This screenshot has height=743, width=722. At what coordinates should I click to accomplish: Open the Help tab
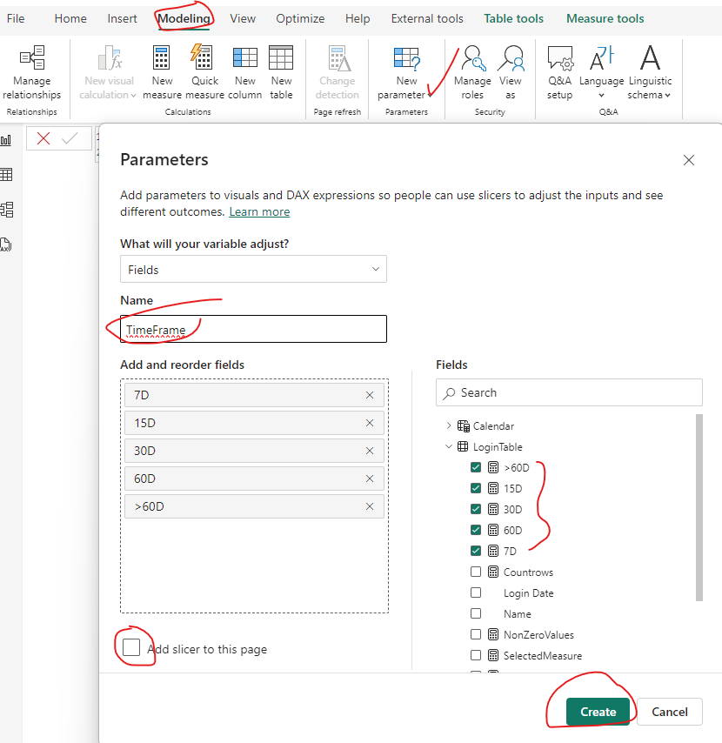[358, 18]
